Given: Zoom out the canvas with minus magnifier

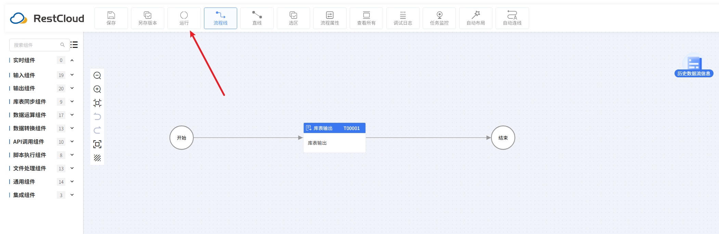Looking at the screenshot, I should (97, 76).
